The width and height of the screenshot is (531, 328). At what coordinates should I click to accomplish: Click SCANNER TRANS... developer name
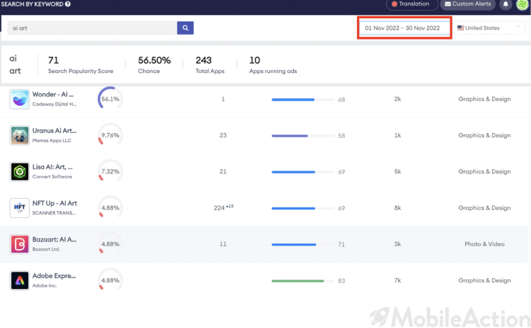pyautogui.click(x=54, y=213)
